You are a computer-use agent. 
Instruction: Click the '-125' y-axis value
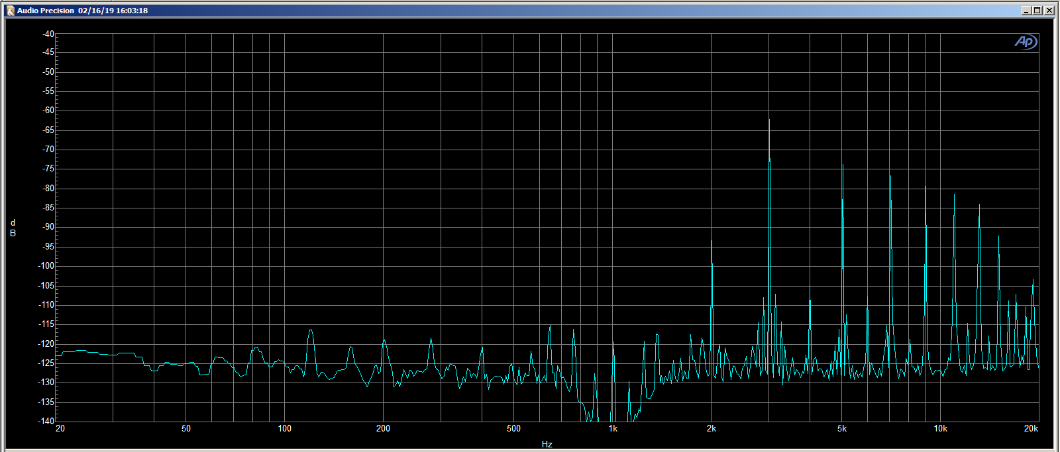pyautogui.click(x=46, y=363)
